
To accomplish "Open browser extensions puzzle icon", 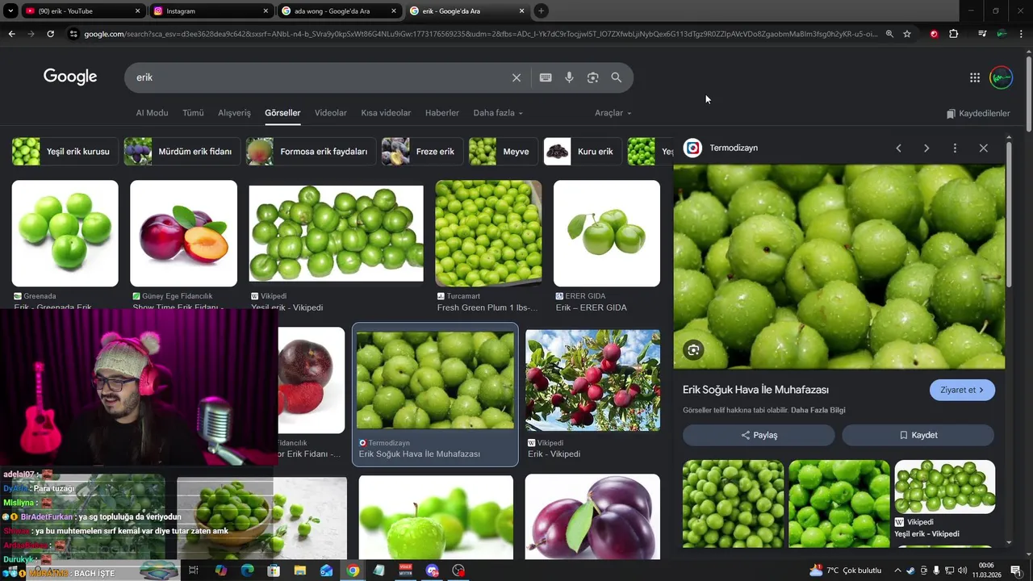I will 954,34.
